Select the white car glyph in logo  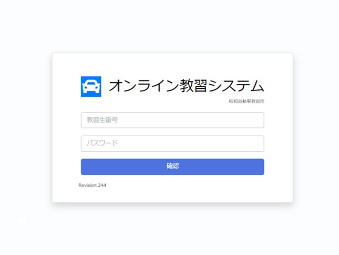(x=91, y=87)
